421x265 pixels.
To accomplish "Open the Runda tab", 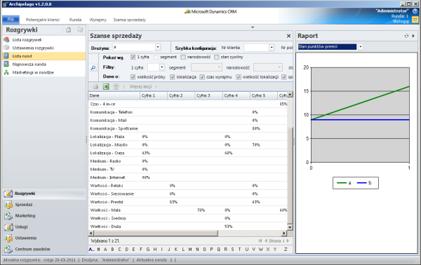I will pos(75,20).
